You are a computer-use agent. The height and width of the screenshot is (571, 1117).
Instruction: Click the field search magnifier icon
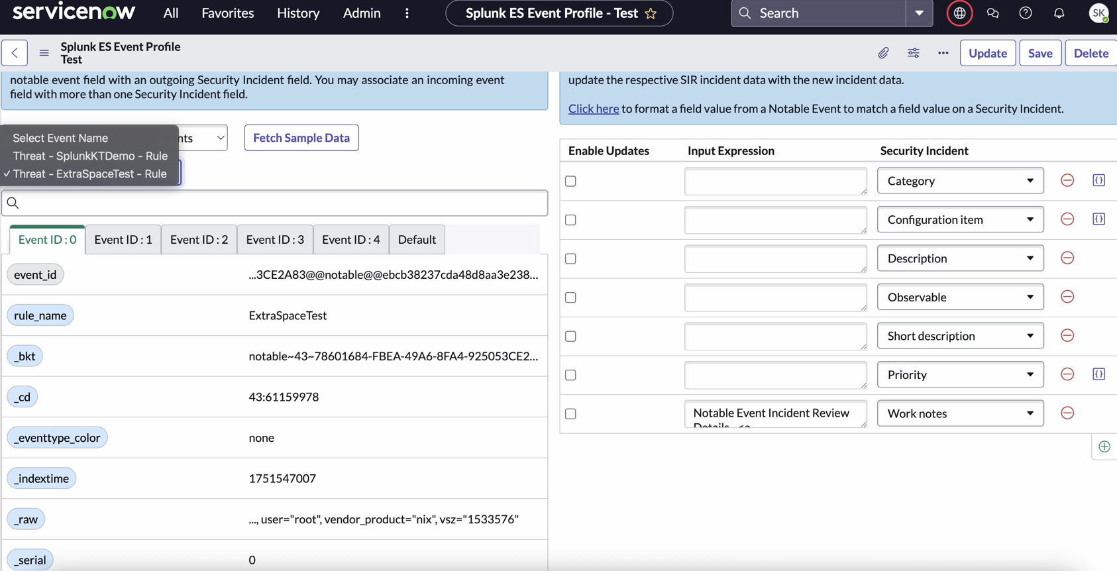(x=13, y=203)
